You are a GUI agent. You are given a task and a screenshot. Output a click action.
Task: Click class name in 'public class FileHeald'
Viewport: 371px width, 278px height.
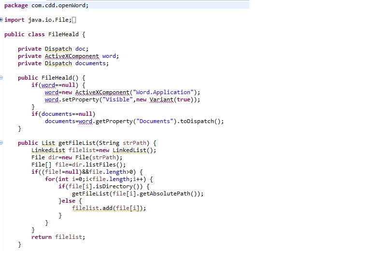[63, 34]
